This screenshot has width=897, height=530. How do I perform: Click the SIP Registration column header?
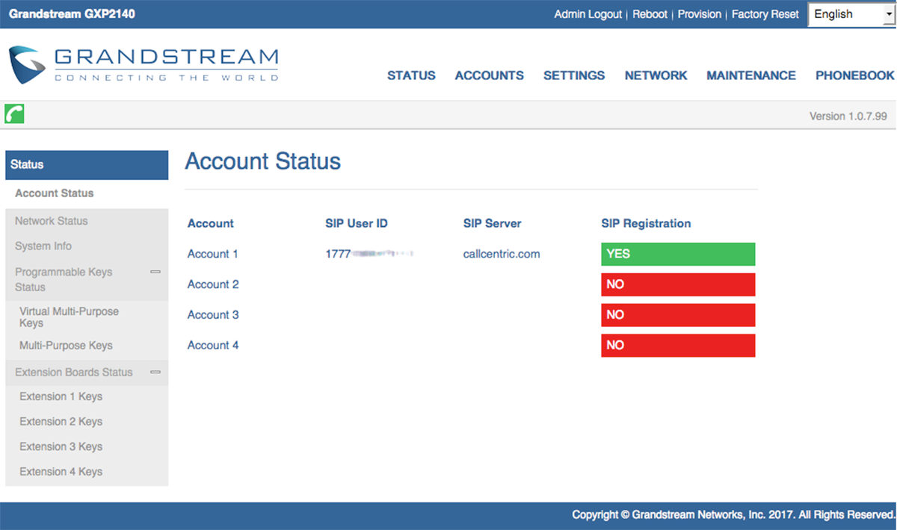pyautogui.click(x=647, y=223)
